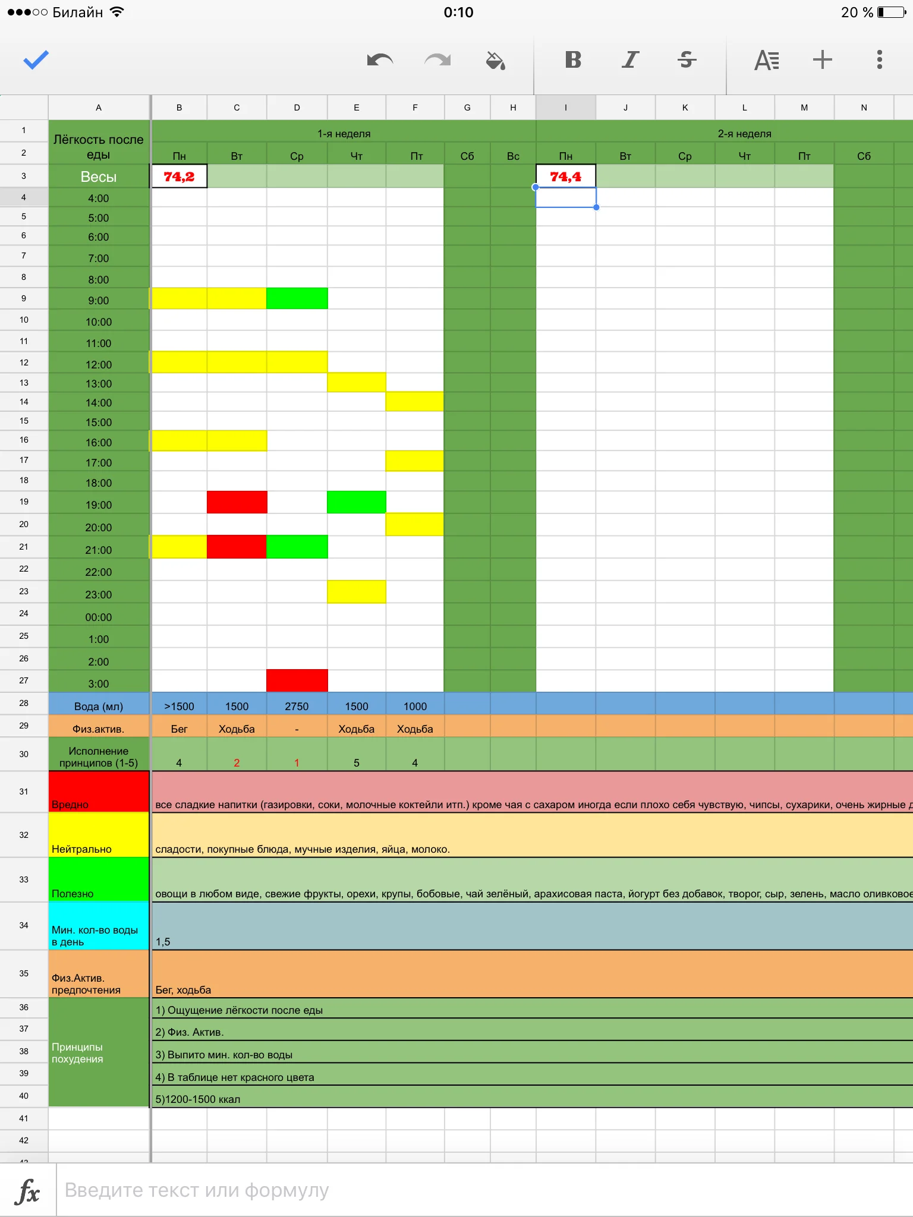The height and width of the screenshot is (1217, 913).
Task: Select '1) Ощущение лёгкости после еды' row
Action: tap(533, 1008)
